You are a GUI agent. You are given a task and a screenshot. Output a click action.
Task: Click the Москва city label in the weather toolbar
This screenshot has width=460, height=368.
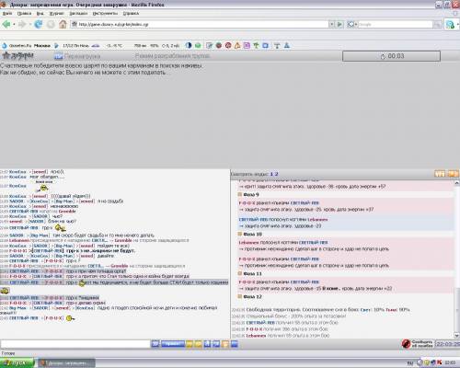[42, 46]
